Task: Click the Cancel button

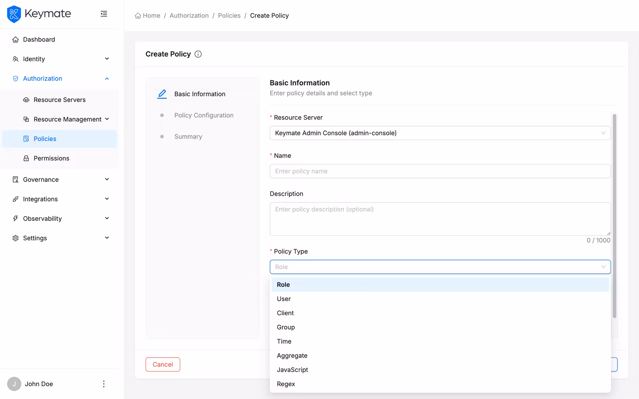Action: click(x=163, y=364)
